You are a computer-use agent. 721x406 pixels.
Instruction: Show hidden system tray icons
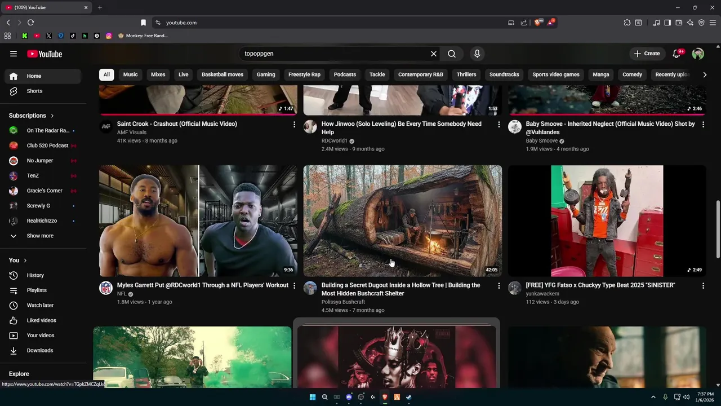(653, 397)
